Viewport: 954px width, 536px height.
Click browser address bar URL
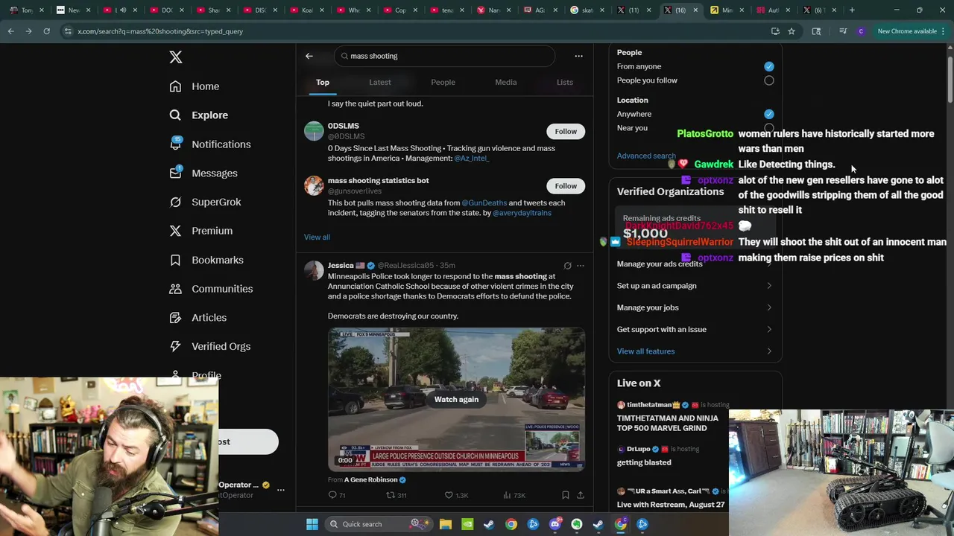click(x=160, y=31)
